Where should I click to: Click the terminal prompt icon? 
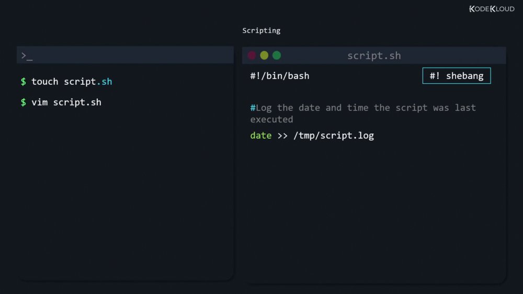[x=27, y=56]
